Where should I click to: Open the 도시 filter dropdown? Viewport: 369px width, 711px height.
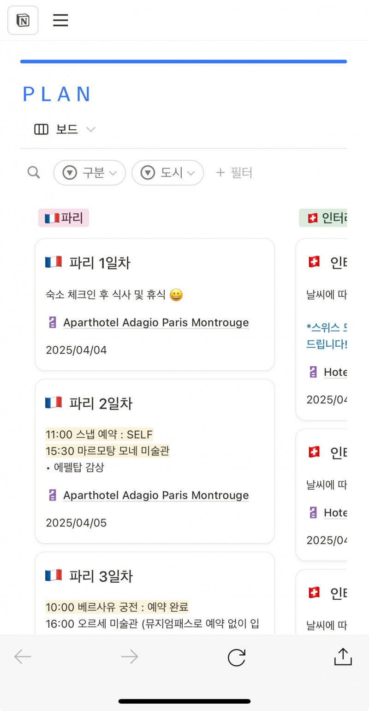pos(168,173)
